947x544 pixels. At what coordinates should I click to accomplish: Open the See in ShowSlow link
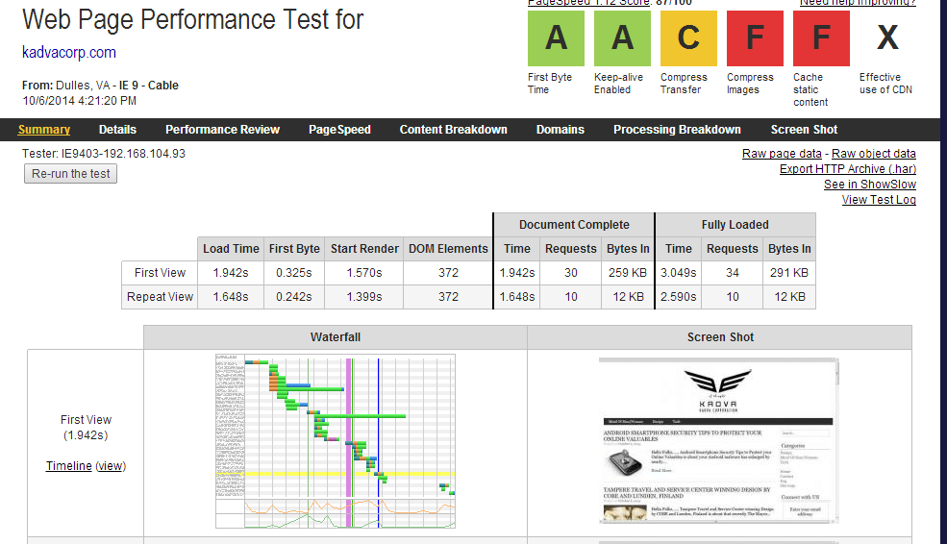(870, 185)
